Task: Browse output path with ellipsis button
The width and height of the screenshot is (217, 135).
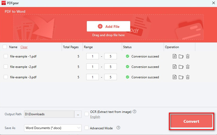Action: coord(78,114)
